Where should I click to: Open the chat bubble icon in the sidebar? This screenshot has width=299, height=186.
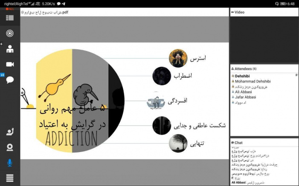(x=10, y=80)
